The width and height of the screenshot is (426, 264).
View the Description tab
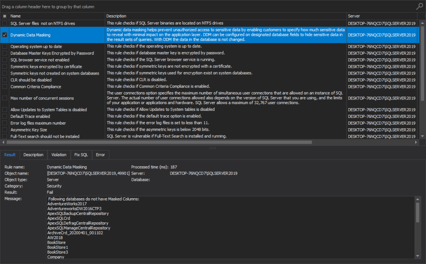tap(34, 154)
